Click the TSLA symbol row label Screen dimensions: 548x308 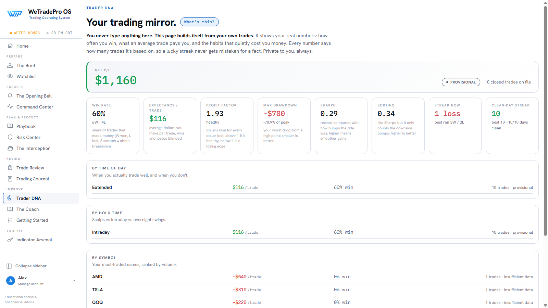[98, 290]
